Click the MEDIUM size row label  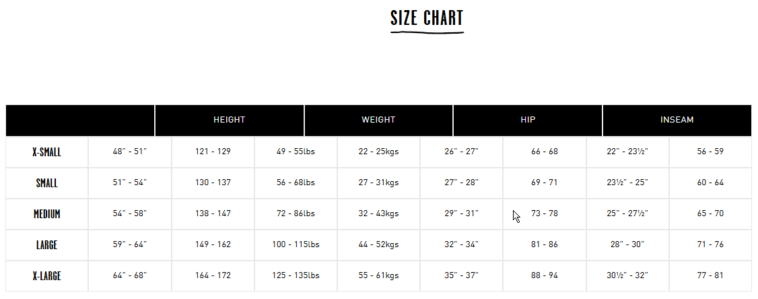(x=47, y=214)
